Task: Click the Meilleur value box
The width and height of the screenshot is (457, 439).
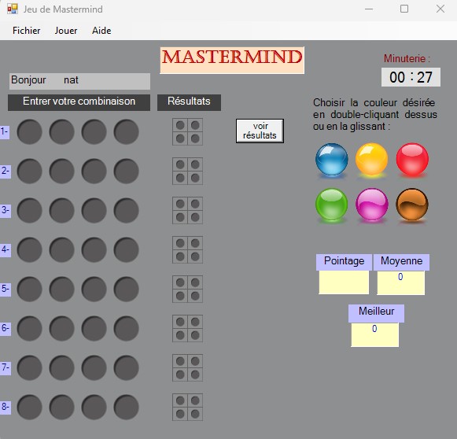Action: (375, 334)
